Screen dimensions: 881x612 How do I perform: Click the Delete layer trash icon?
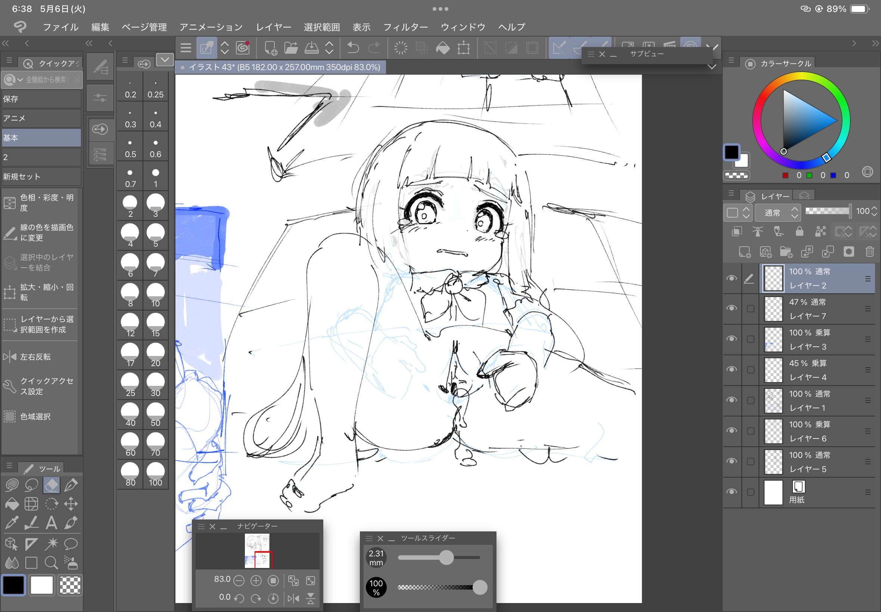(x=869, y=252)
